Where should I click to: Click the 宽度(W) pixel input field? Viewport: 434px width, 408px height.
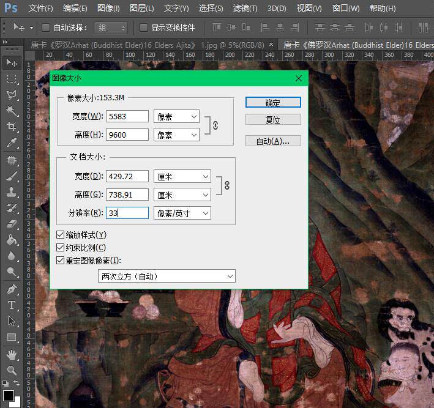[127, 116]
